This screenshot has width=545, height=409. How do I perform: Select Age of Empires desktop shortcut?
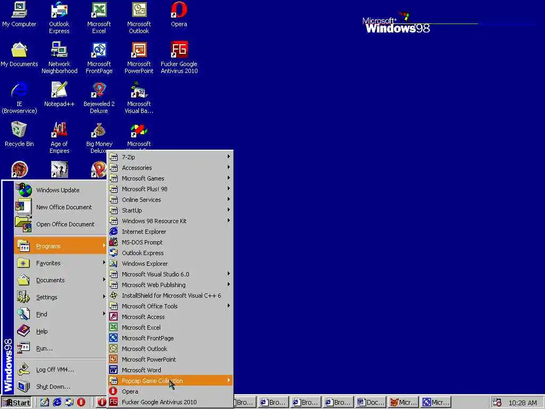tap(60, 137)
